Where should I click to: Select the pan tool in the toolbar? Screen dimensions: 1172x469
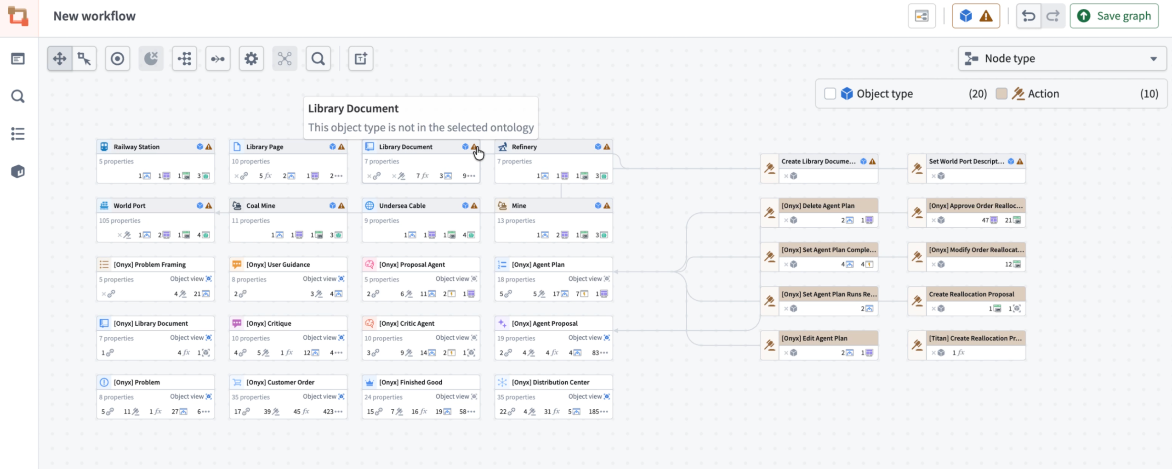(59, 58)
